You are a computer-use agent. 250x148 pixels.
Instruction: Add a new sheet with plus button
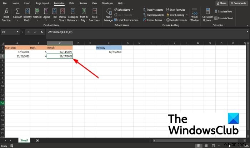[37, 141]
